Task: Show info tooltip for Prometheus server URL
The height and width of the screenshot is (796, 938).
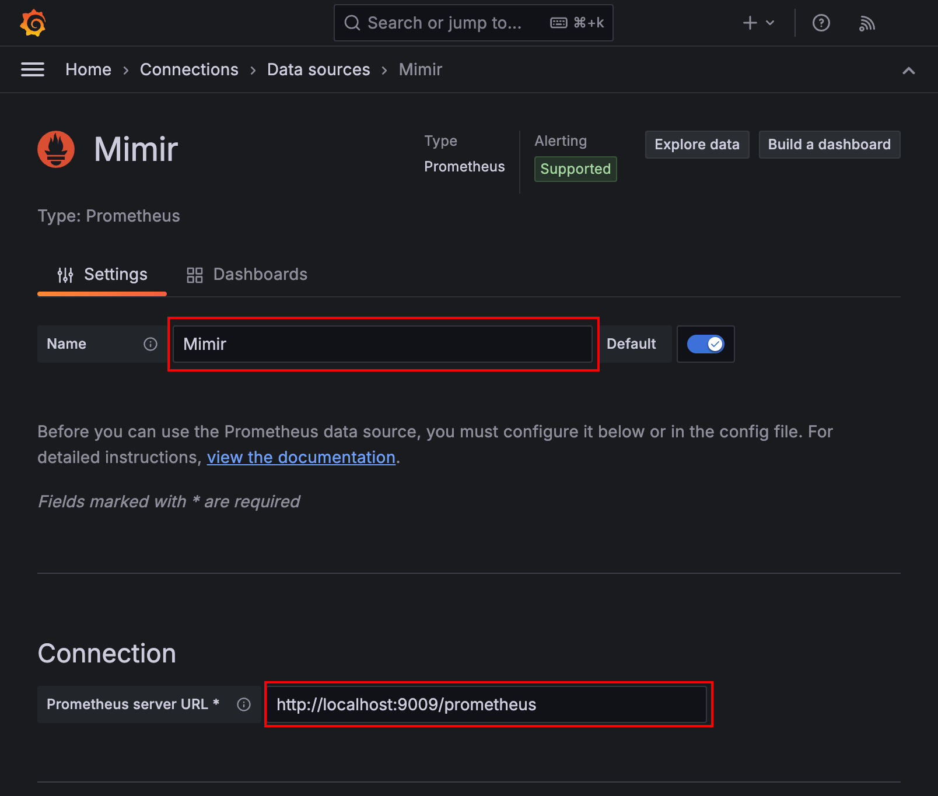Action: [x=244, y=704]
